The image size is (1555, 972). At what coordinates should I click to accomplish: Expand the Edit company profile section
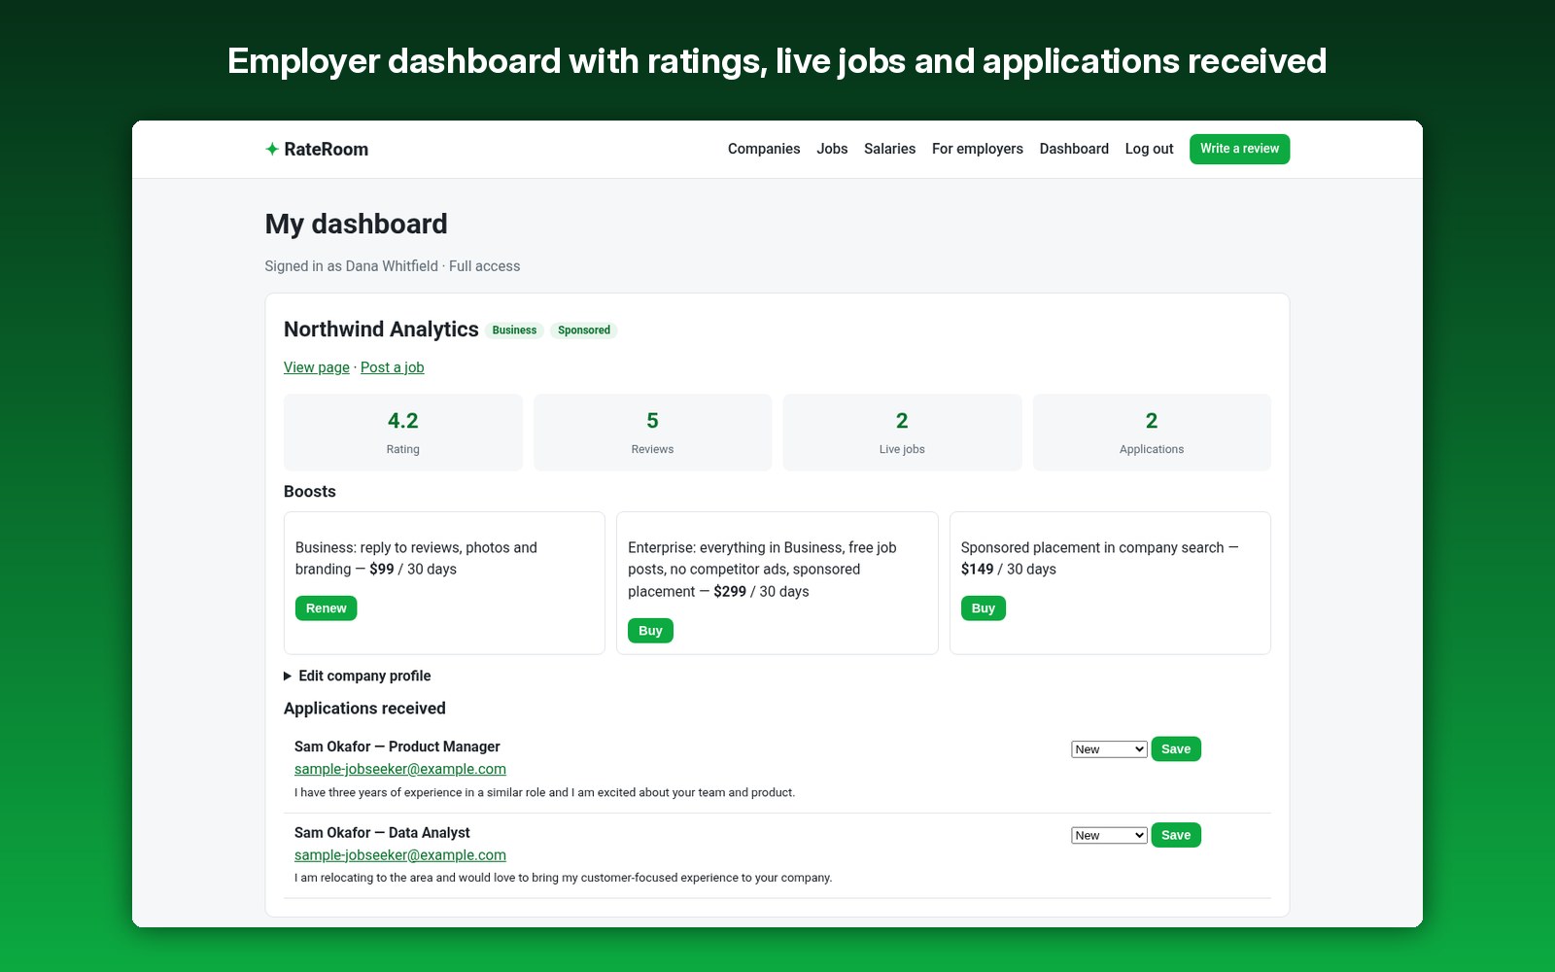(x=357, y=676)
